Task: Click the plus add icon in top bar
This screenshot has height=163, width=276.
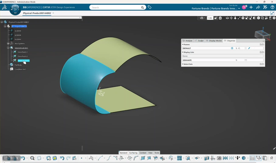Action: click(x=251, y=7)
